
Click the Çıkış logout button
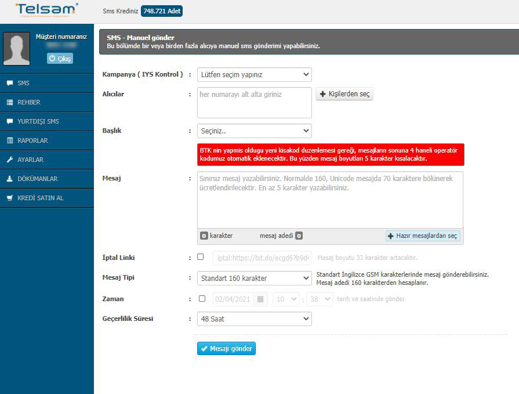(60, 58)
